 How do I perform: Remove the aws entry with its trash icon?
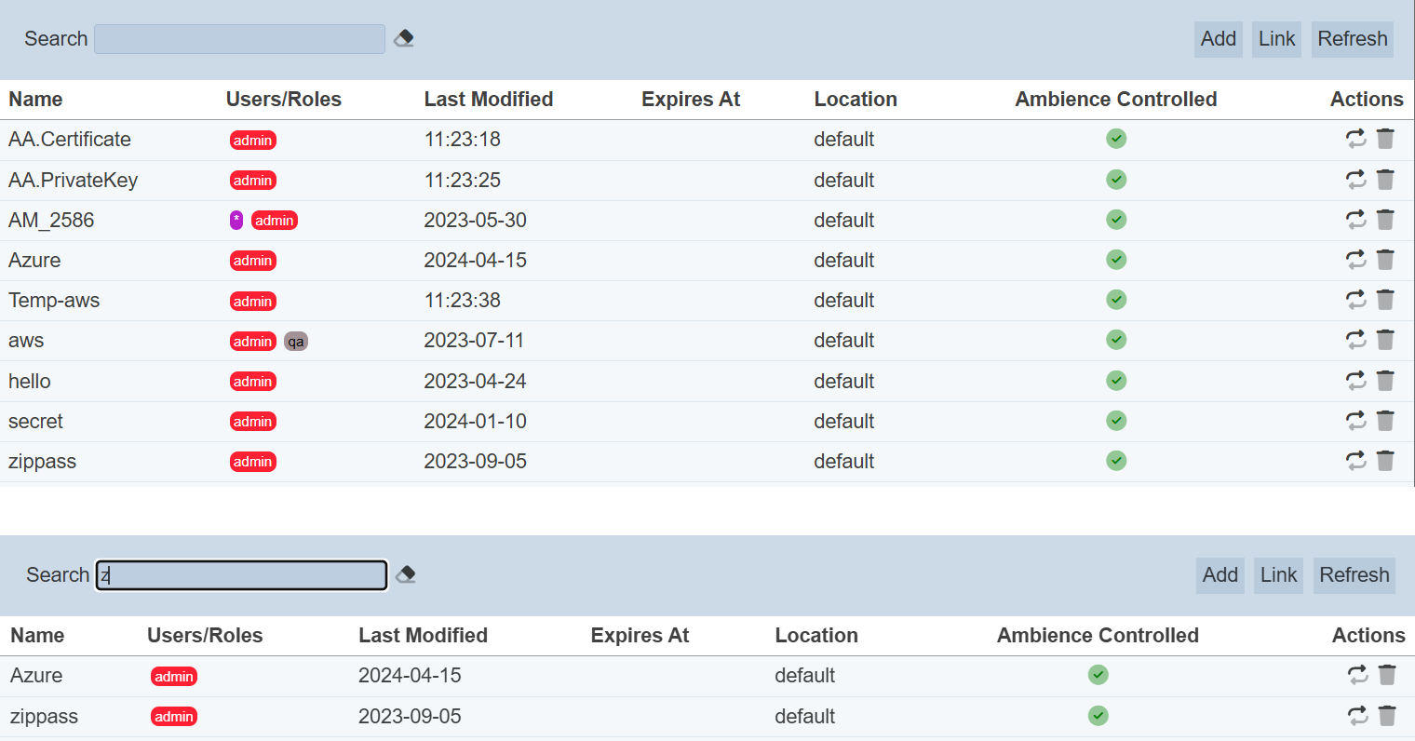click(1385, 340)
